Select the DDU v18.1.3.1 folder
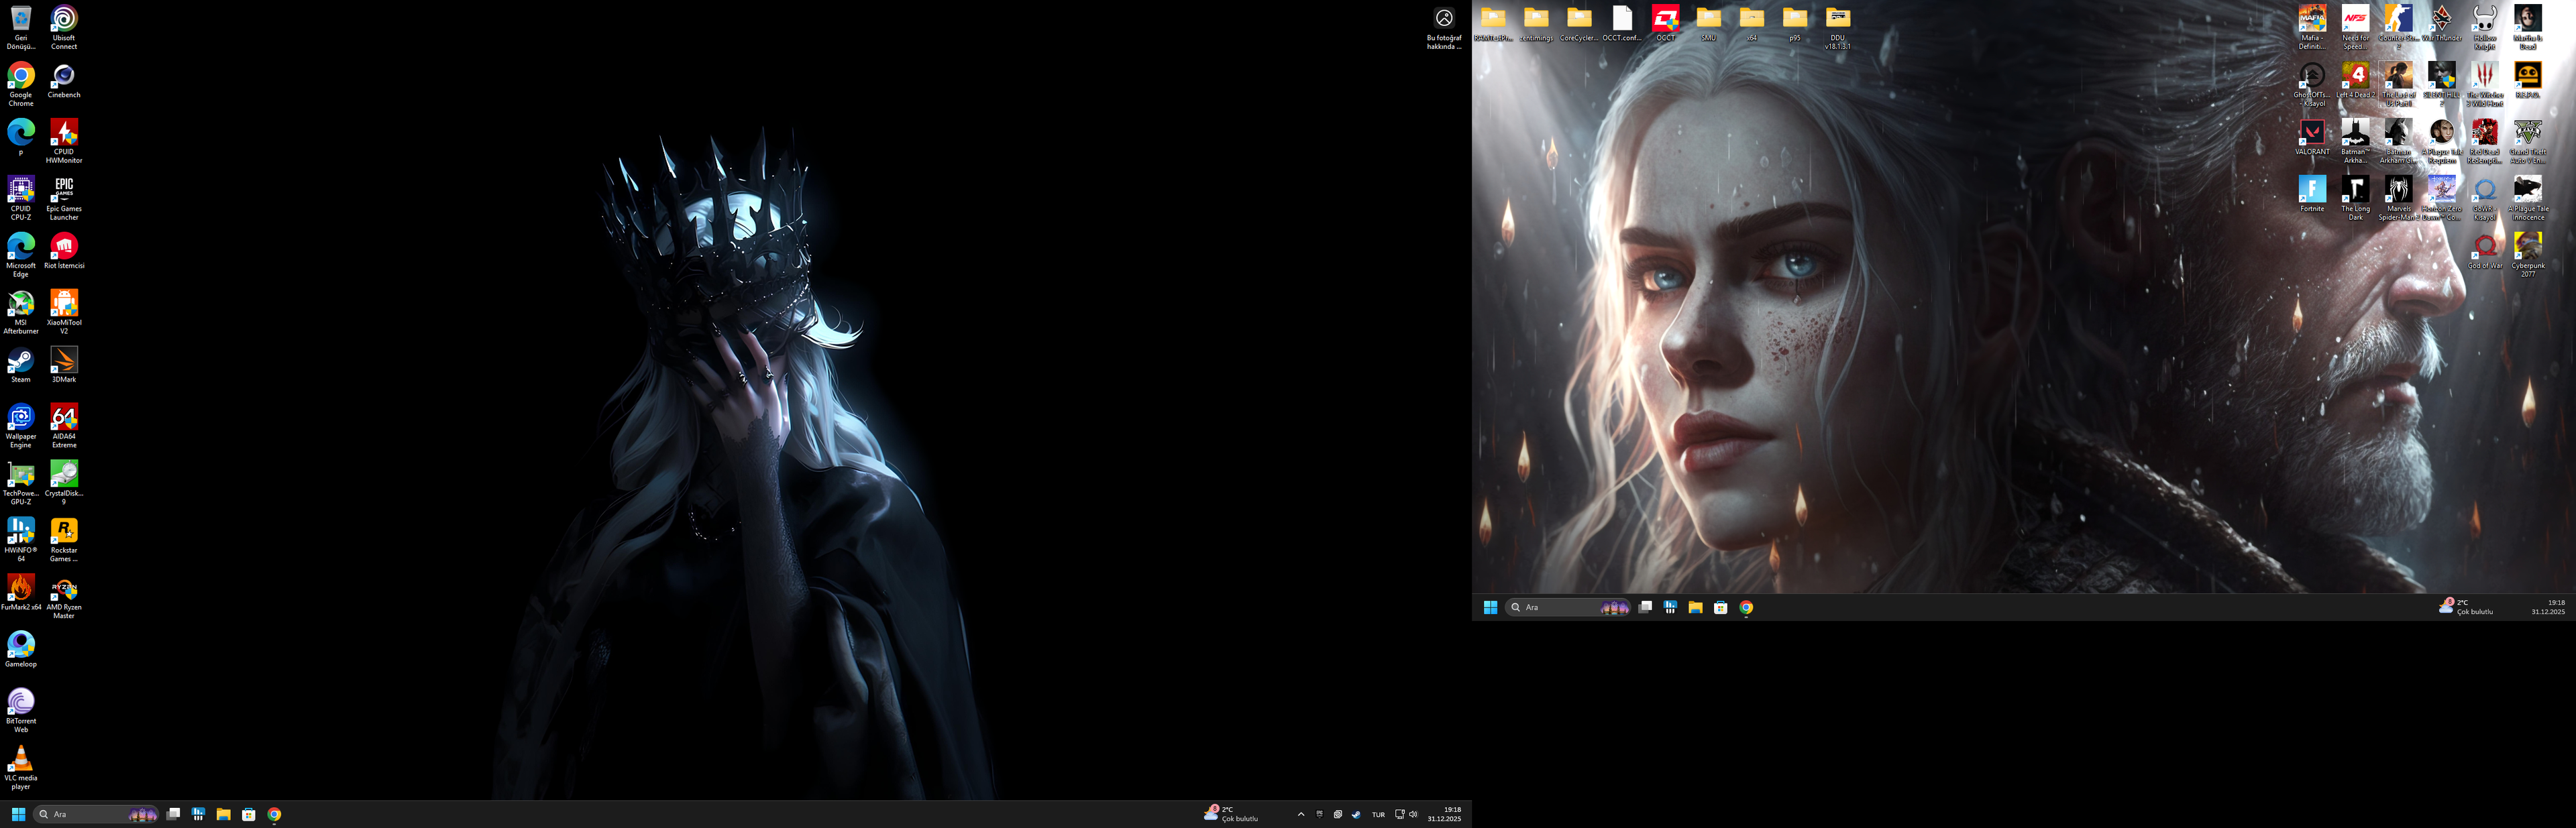 1838,29
